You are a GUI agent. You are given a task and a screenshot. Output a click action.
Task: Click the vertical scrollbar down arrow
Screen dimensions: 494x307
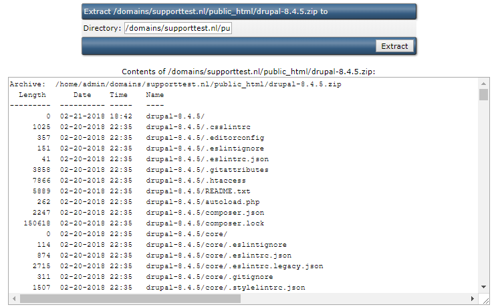pyautogui.click(x=483, y=287)
